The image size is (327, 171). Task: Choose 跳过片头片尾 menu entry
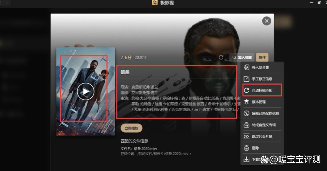(x=262, y=136)
